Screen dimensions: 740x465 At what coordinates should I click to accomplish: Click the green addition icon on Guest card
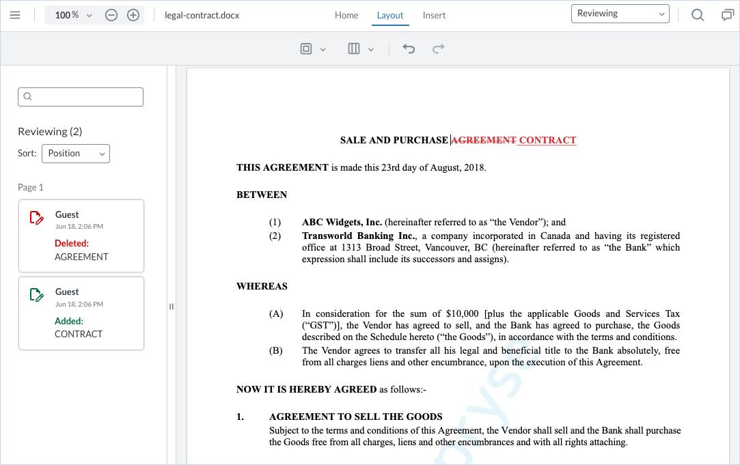pyautogui.click(x=36, y=295)
